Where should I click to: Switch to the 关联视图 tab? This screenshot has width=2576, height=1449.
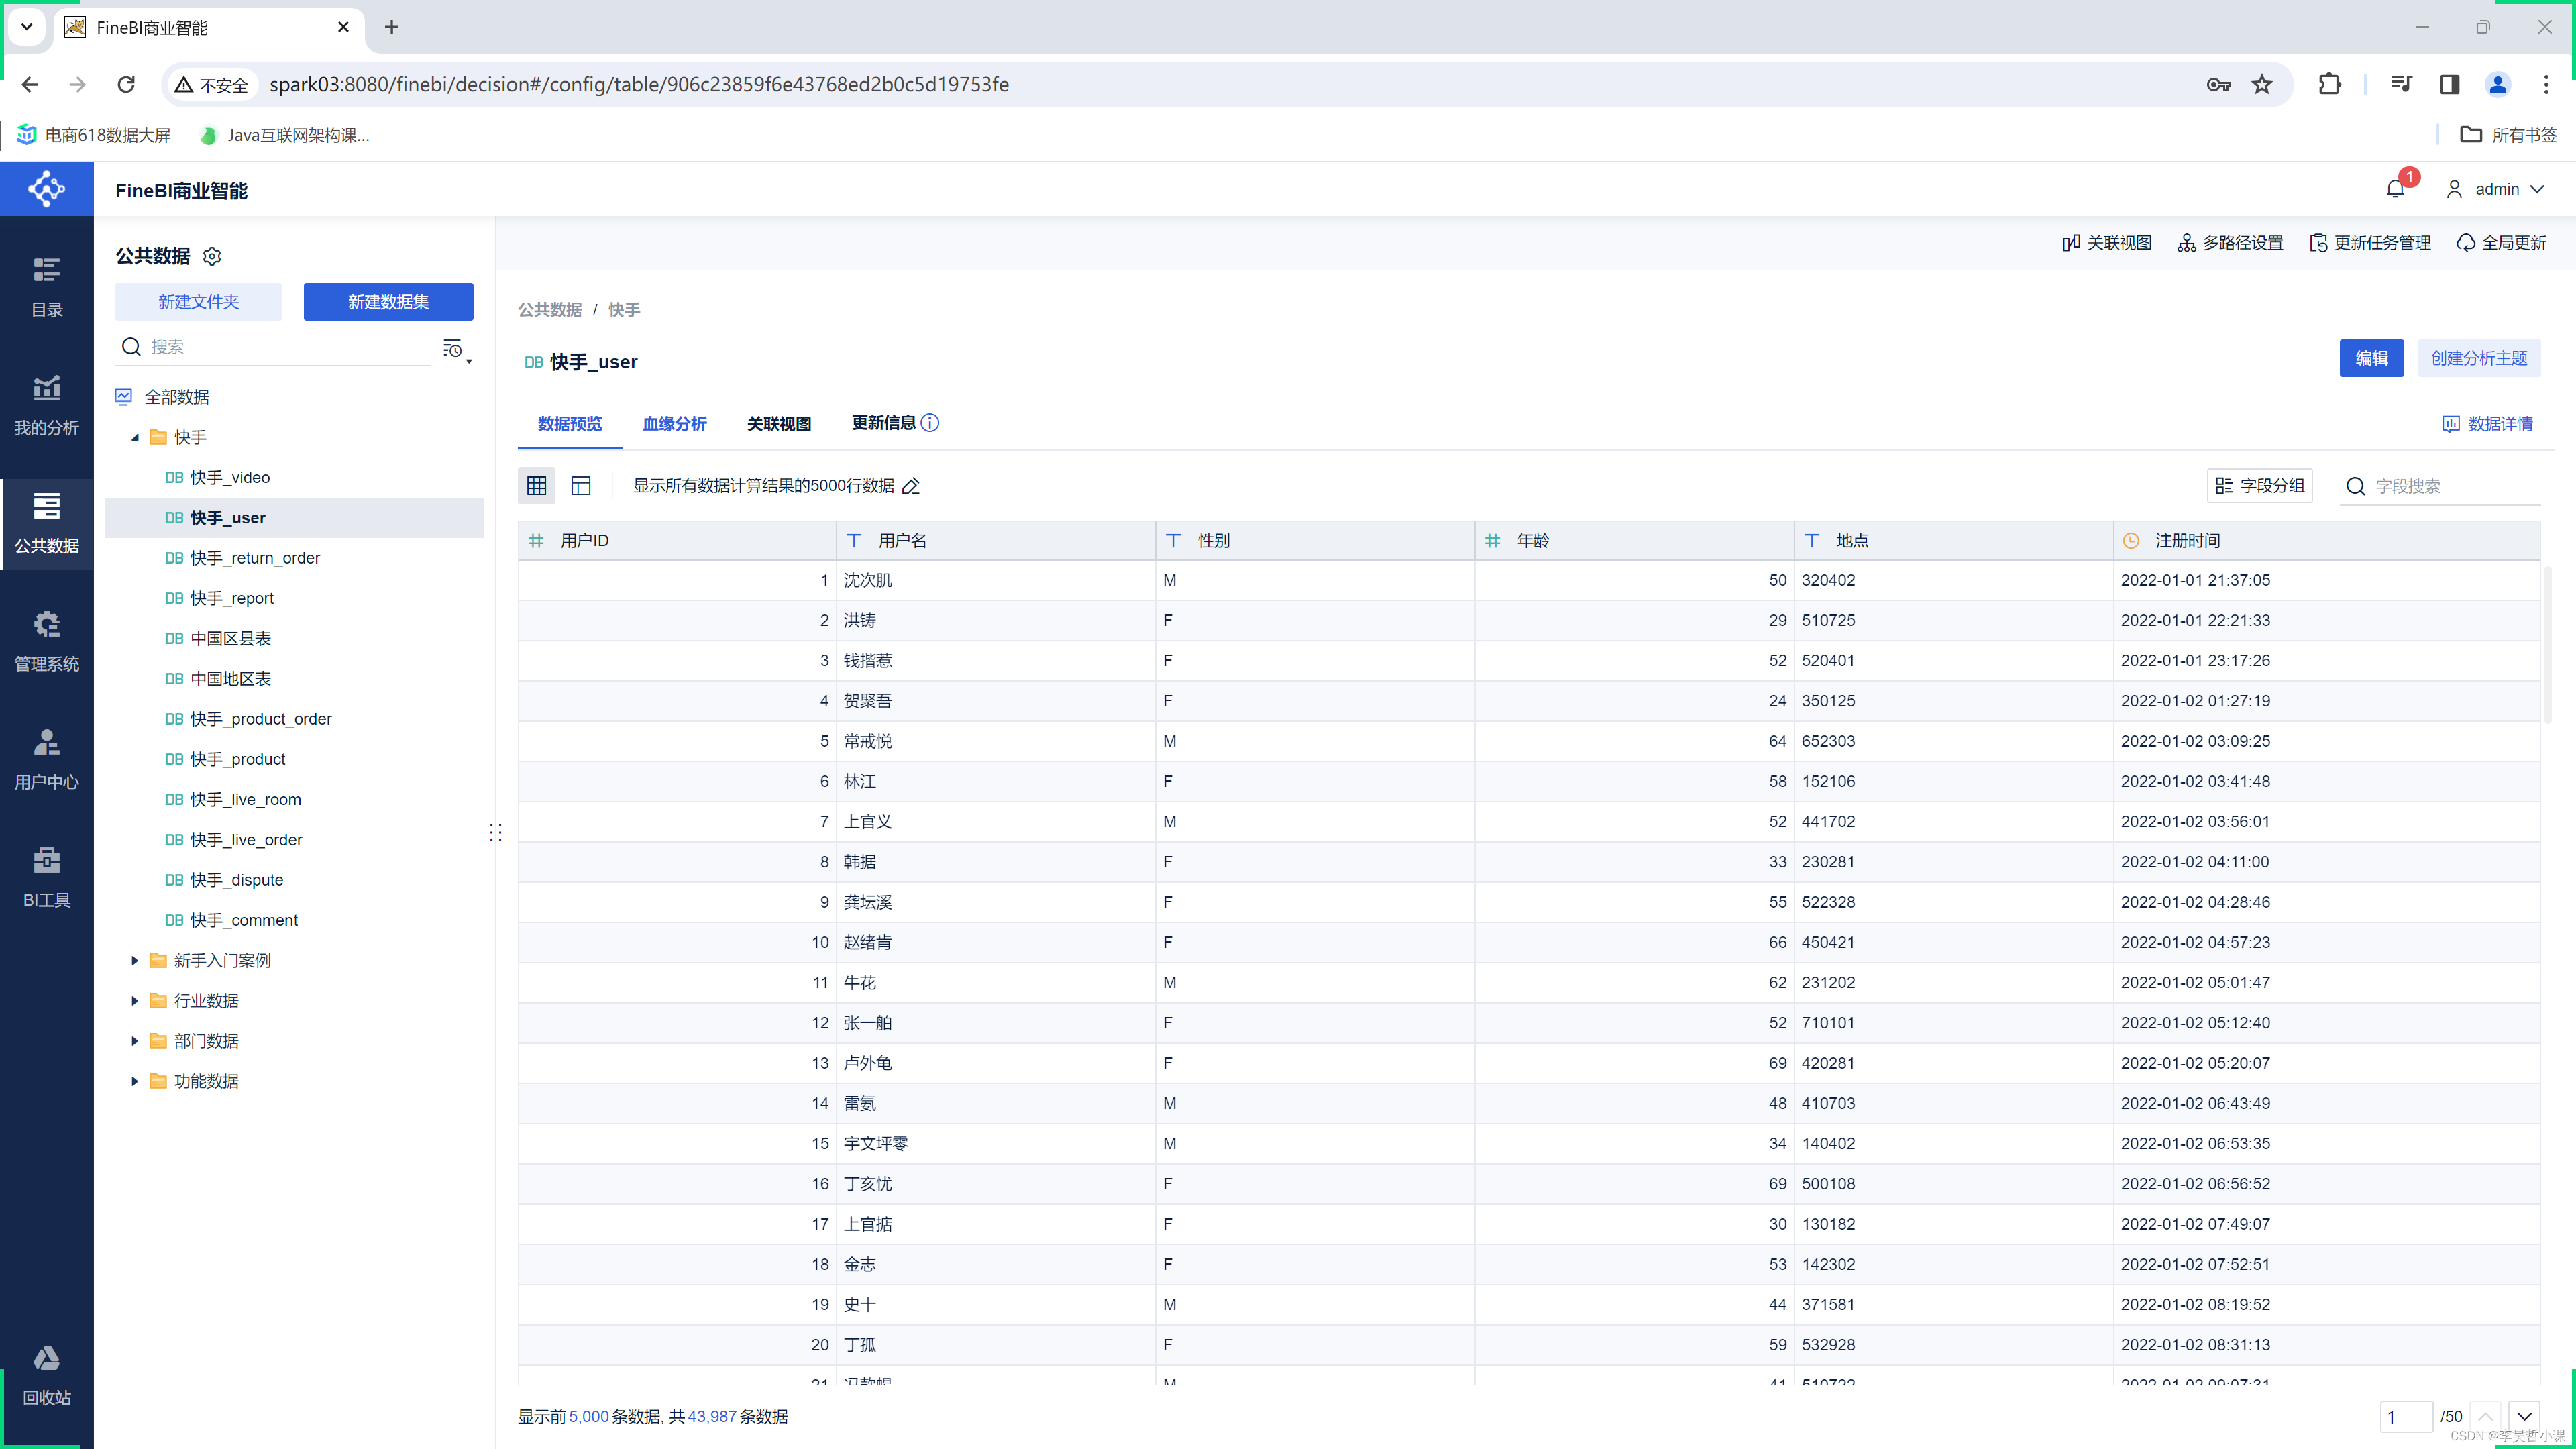[779, 424]
